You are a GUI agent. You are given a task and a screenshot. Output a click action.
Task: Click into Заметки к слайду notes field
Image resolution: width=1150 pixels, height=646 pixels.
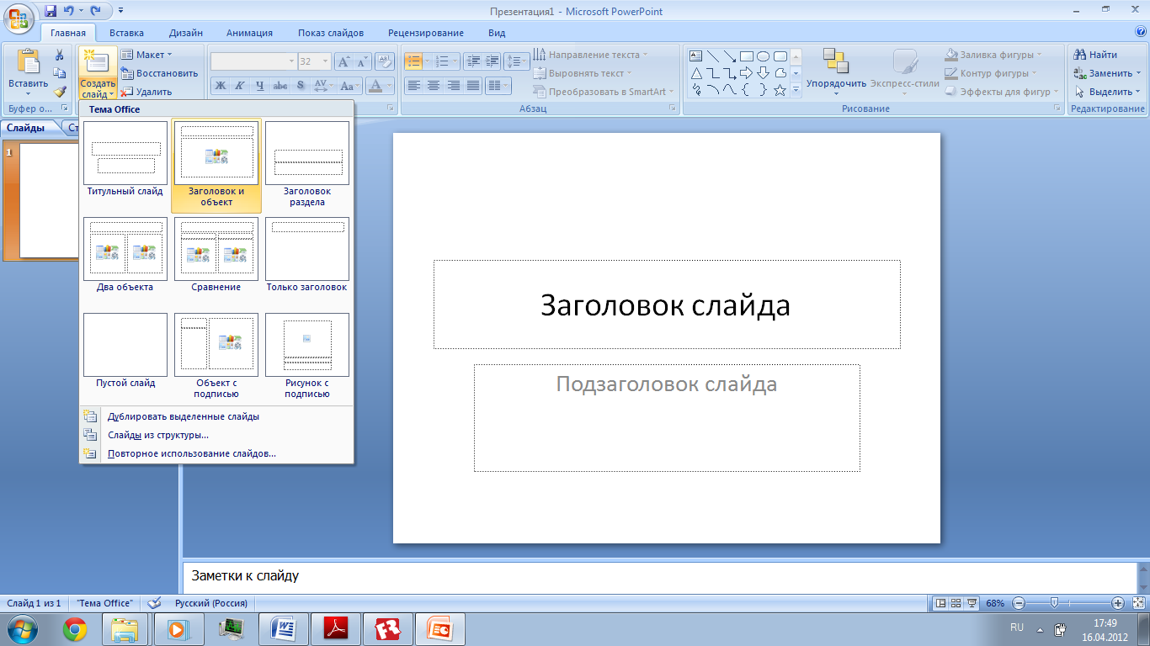659,577
